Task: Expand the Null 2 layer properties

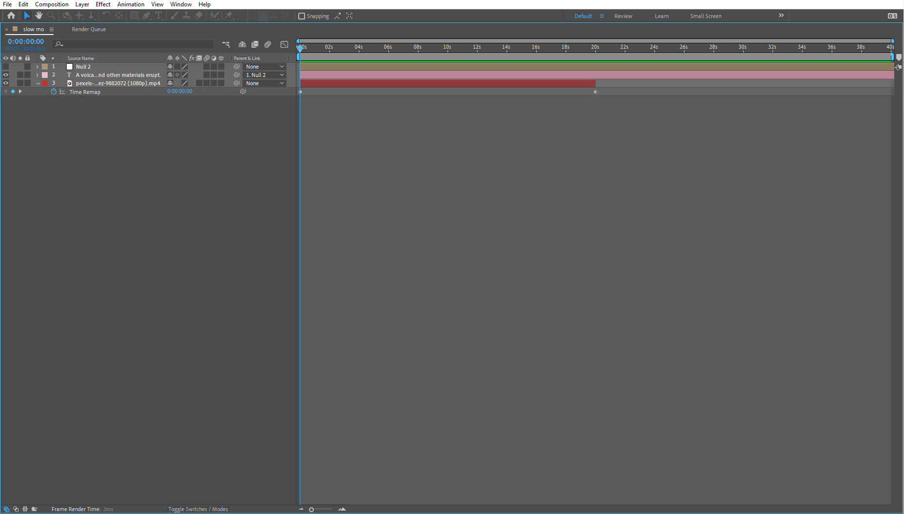Action: pos(37,67)
